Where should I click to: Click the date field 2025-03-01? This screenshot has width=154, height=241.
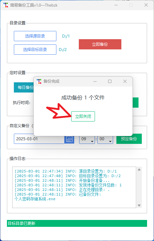(x=39, y=139)
